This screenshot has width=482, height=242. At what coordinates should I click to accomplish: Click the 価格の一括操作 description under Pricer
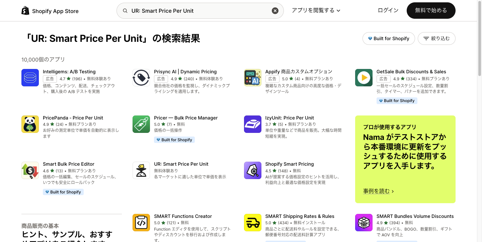coord(168,130)
